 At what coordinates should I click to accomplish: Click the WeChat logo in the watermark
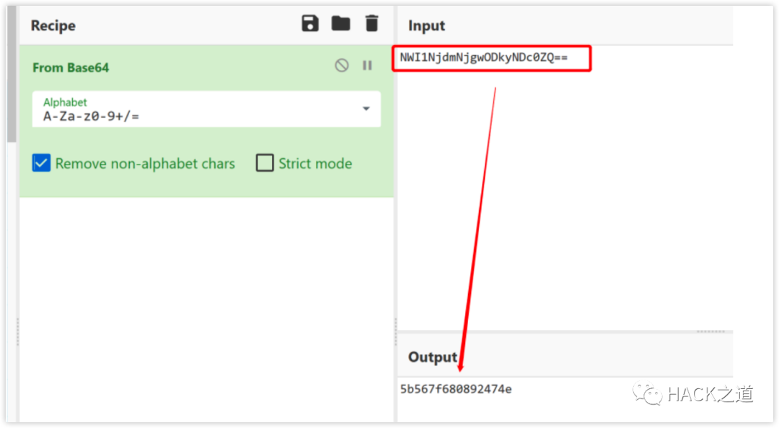pyautogui.click(x=647, y=393)
